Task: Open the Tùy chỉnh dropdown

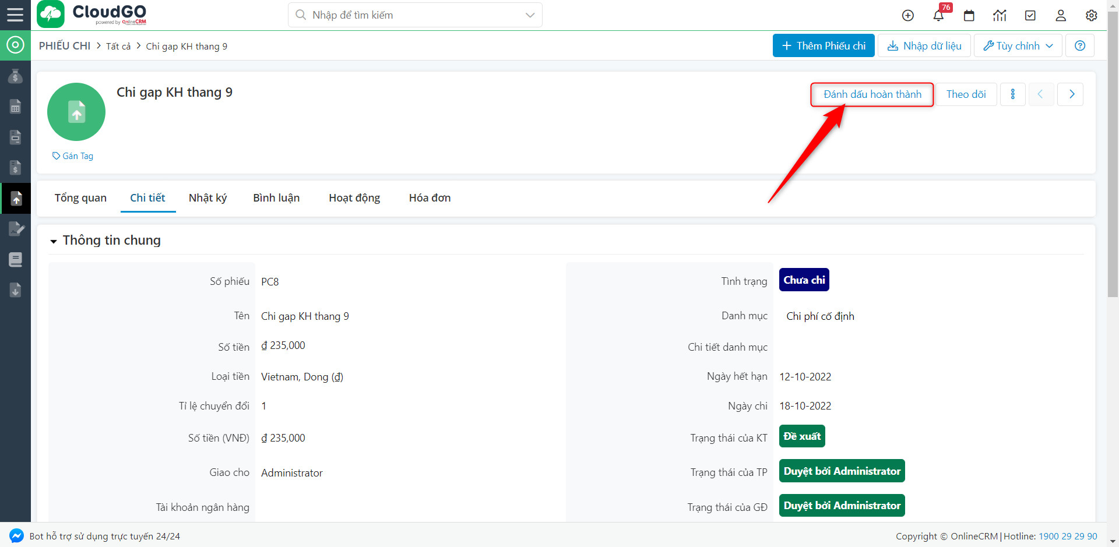Action: pyautogui.click(x=1018, y=45)
